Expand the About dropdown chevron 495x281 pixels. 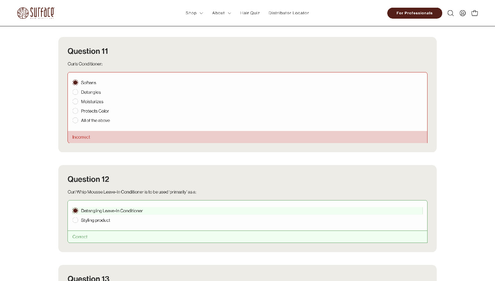pos(230,13)
